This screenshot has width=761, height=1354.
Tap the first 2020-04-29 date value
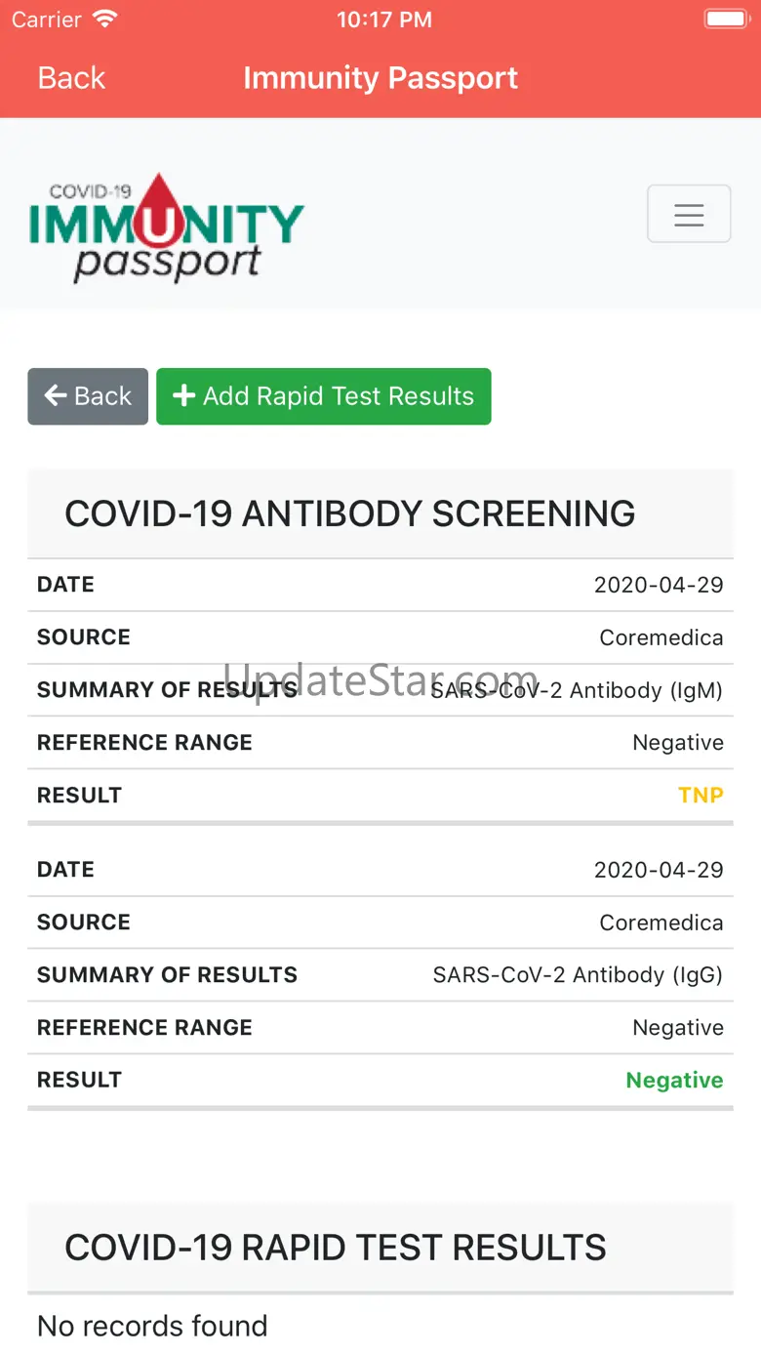click(x=659, y=586)
